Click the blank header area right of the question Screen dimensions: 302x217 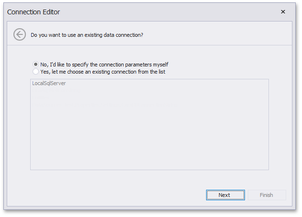point(216,35)
